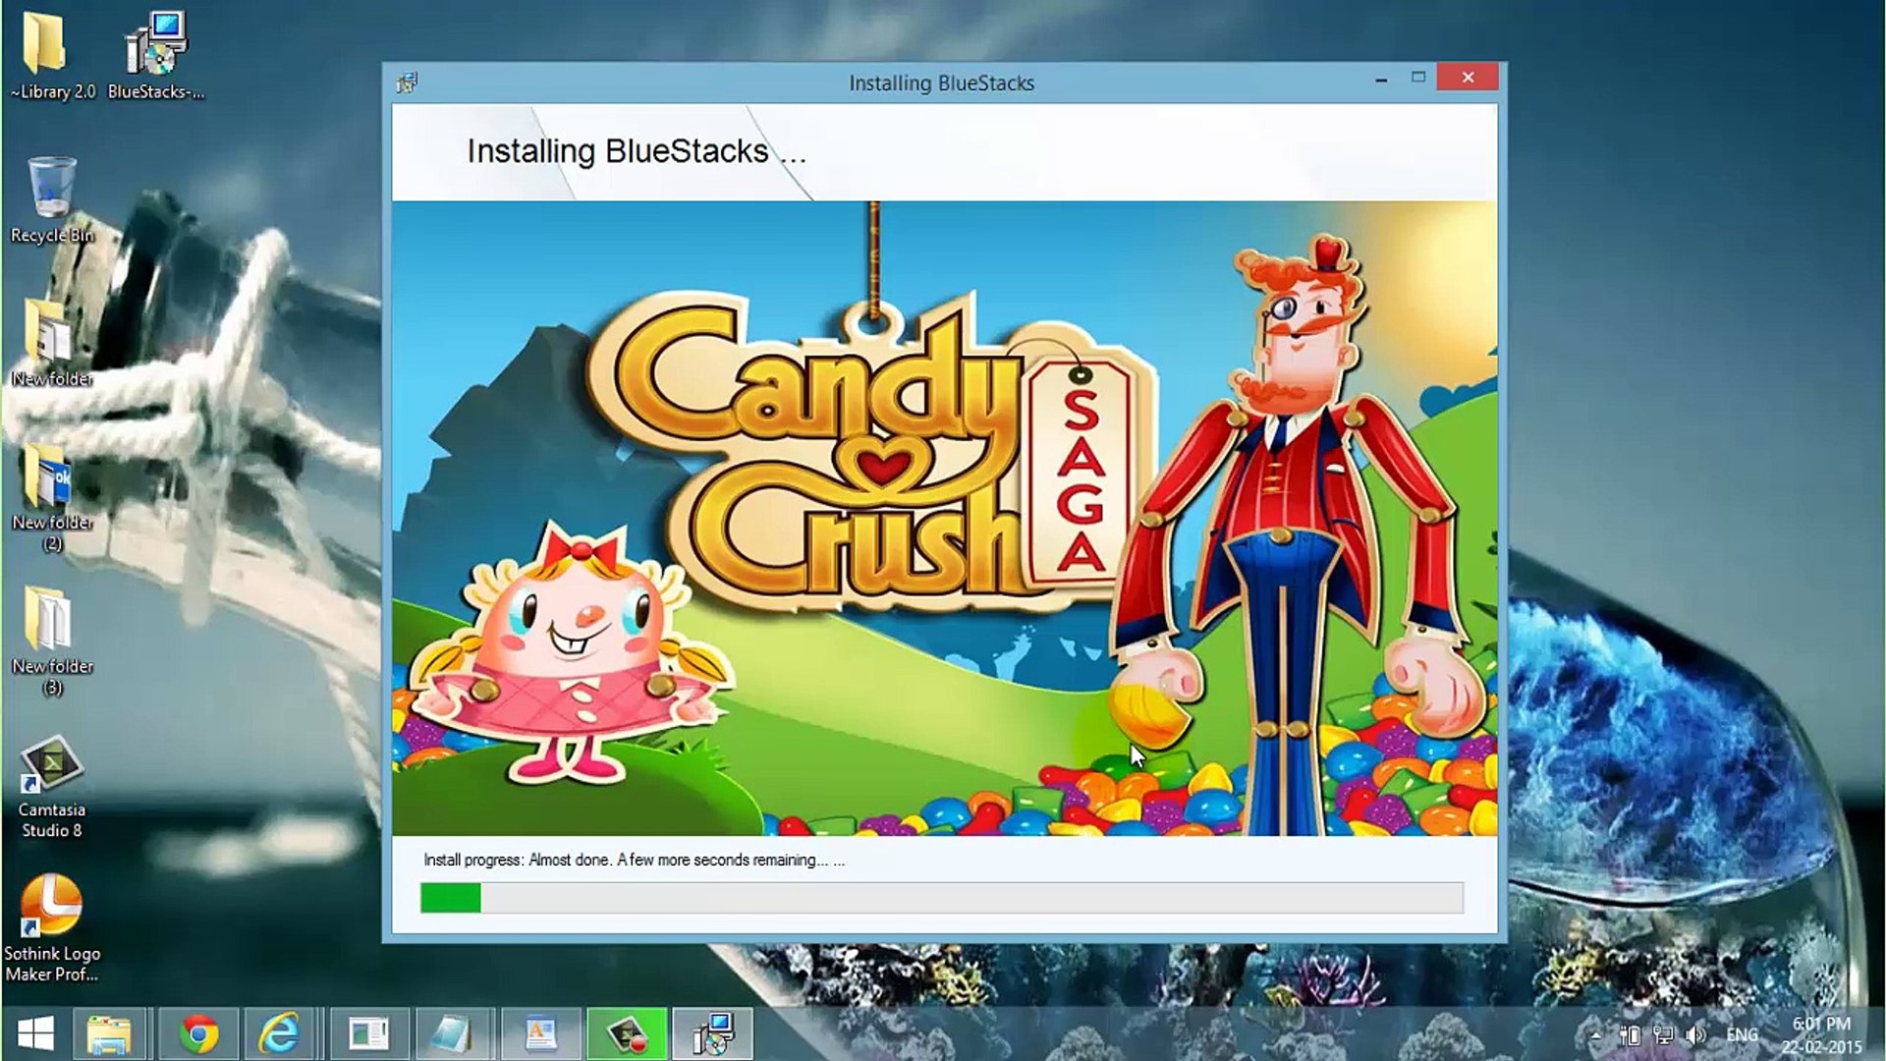Click the 'Install progress: Almost done' text
This screenshot has width=1886, height=1061.
click(x=634, y=860)
